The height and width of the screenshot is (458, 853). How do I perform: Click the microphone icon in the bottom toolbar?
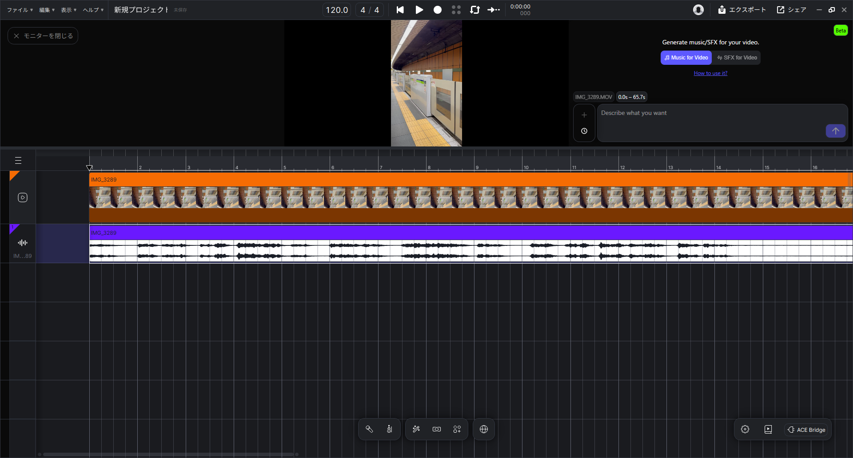pos(369,429)
